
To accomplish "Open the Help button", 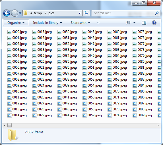I will click(154, 23).
